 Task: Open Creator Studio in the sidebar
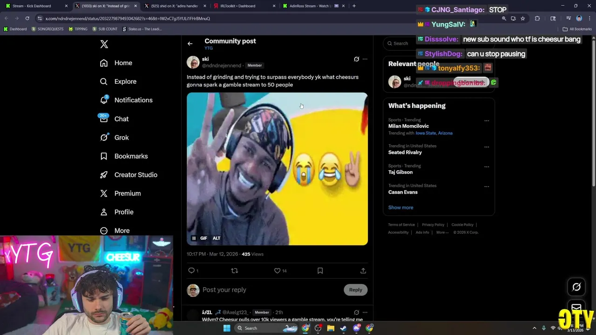[x=129, y=174]
